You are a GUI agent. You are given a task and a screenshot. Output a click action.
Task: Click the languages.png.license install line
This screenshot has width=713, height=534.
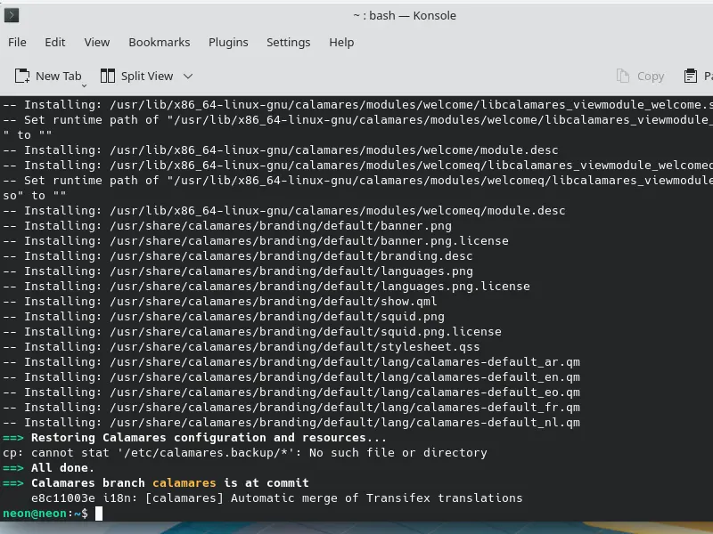(266, 286)
